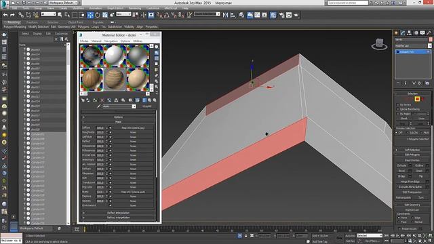Open the Hierarchy command panel tab

(410, 33)
